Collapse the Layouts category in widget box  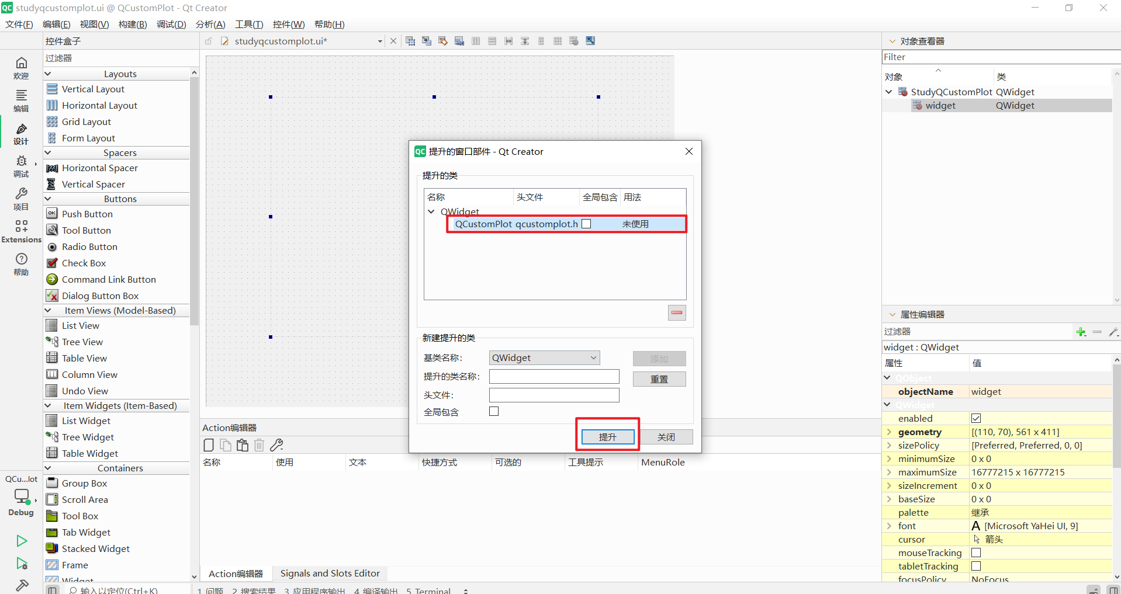tap(48, 74)
